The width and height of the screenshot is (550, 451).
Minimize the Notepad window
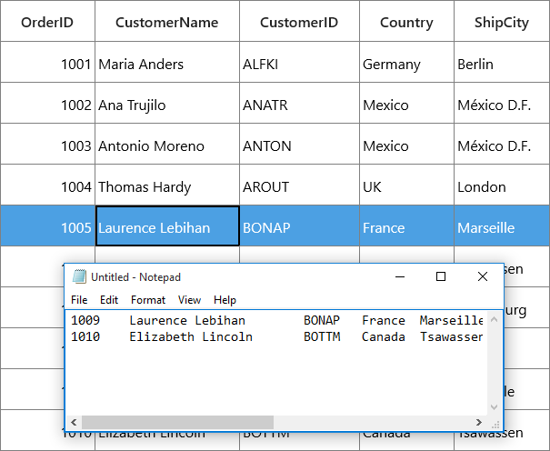pos(400,276)
